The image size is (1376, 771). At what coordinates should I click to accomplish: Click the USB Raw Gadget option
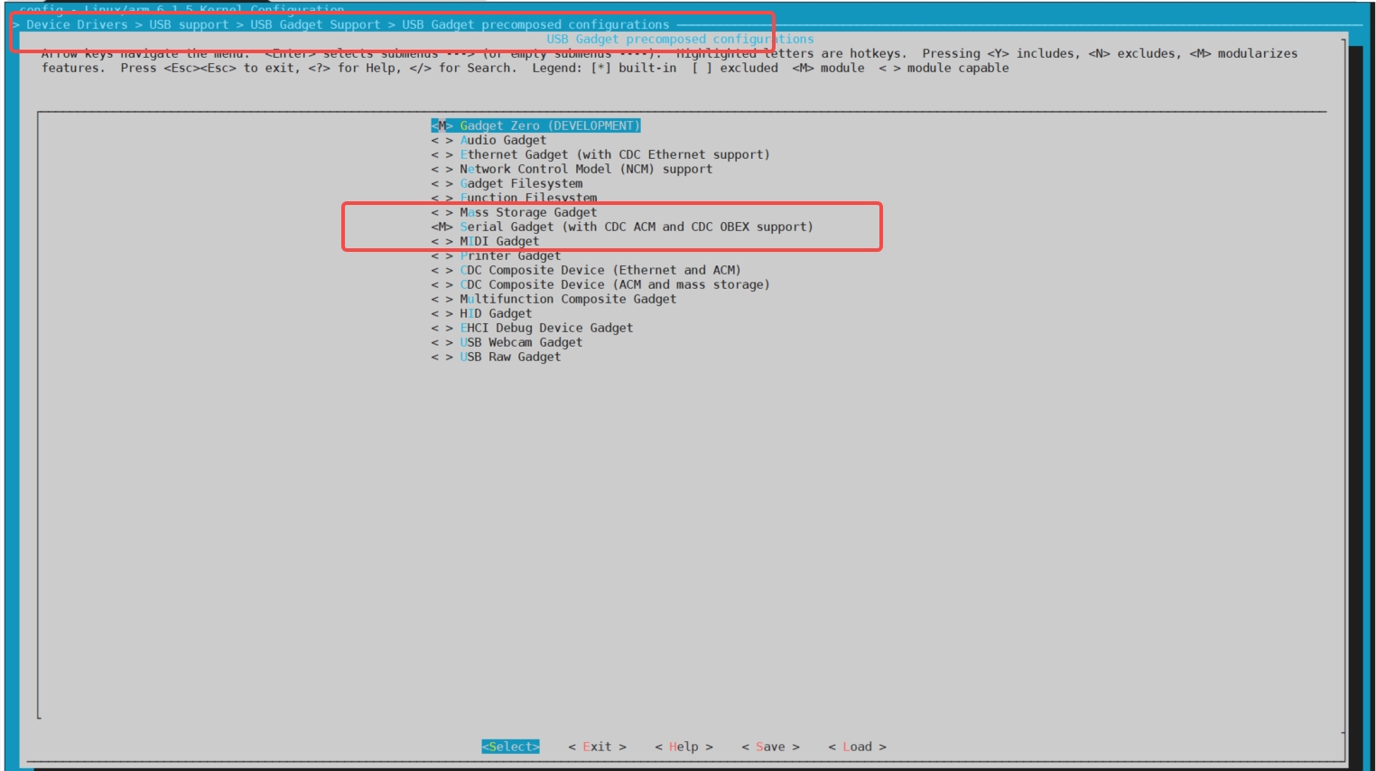510,357
